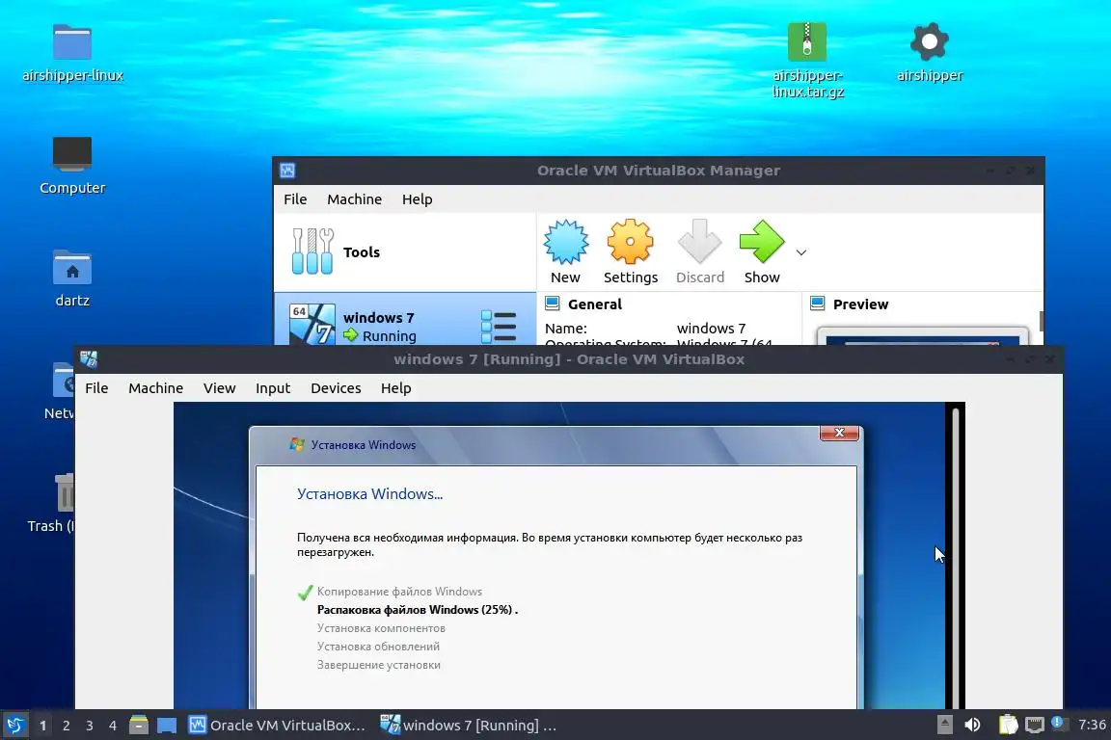Screen dimensions: 1111x740
Task: Switch to workspace 3
Action: [x=90, y=726]
